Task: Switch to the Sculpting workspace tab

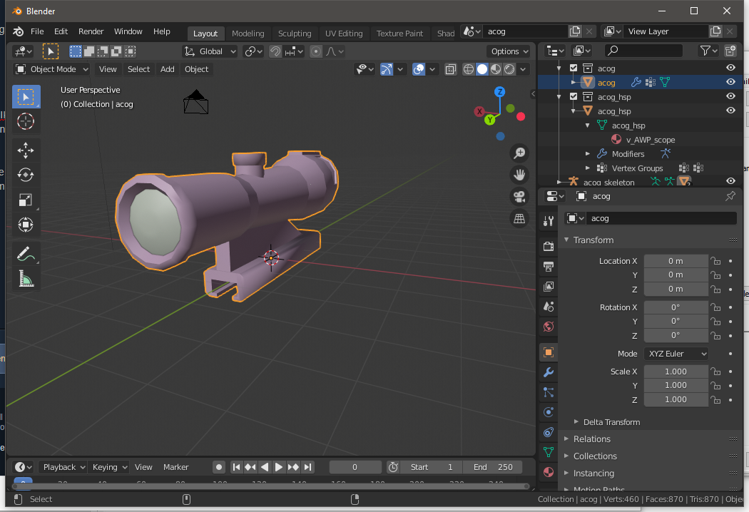Action: [294, 34]
